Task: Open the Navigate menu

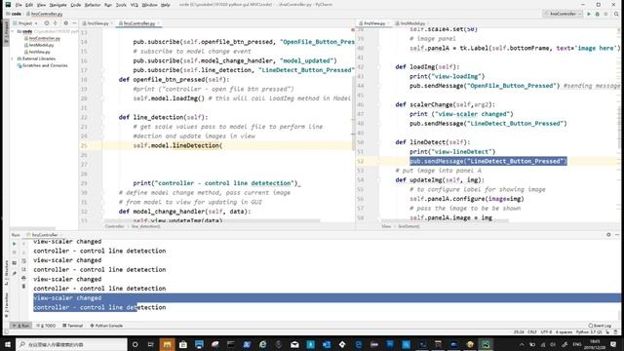Action: click(x=58, y=5)
